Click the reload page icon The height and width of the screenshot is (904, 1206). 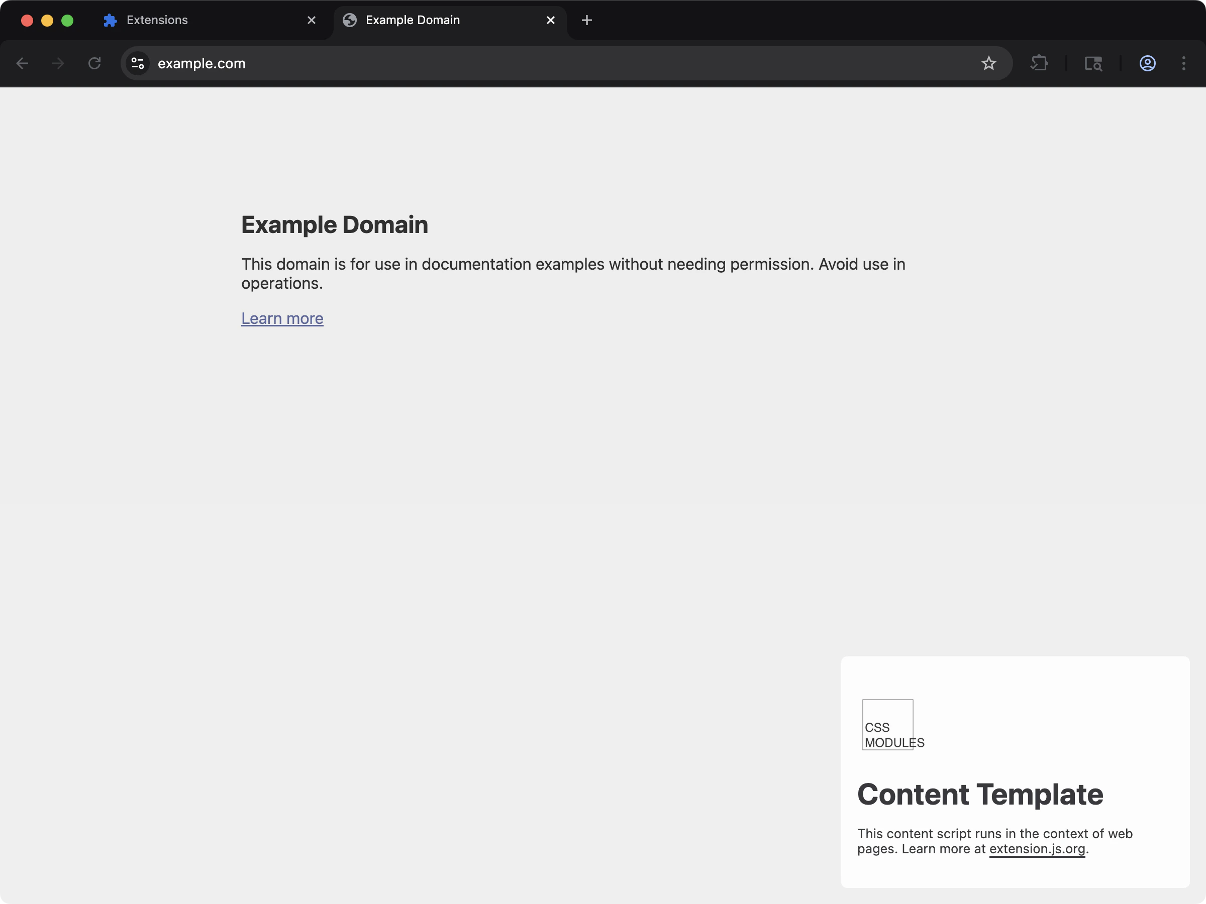[x=94, y=63]
